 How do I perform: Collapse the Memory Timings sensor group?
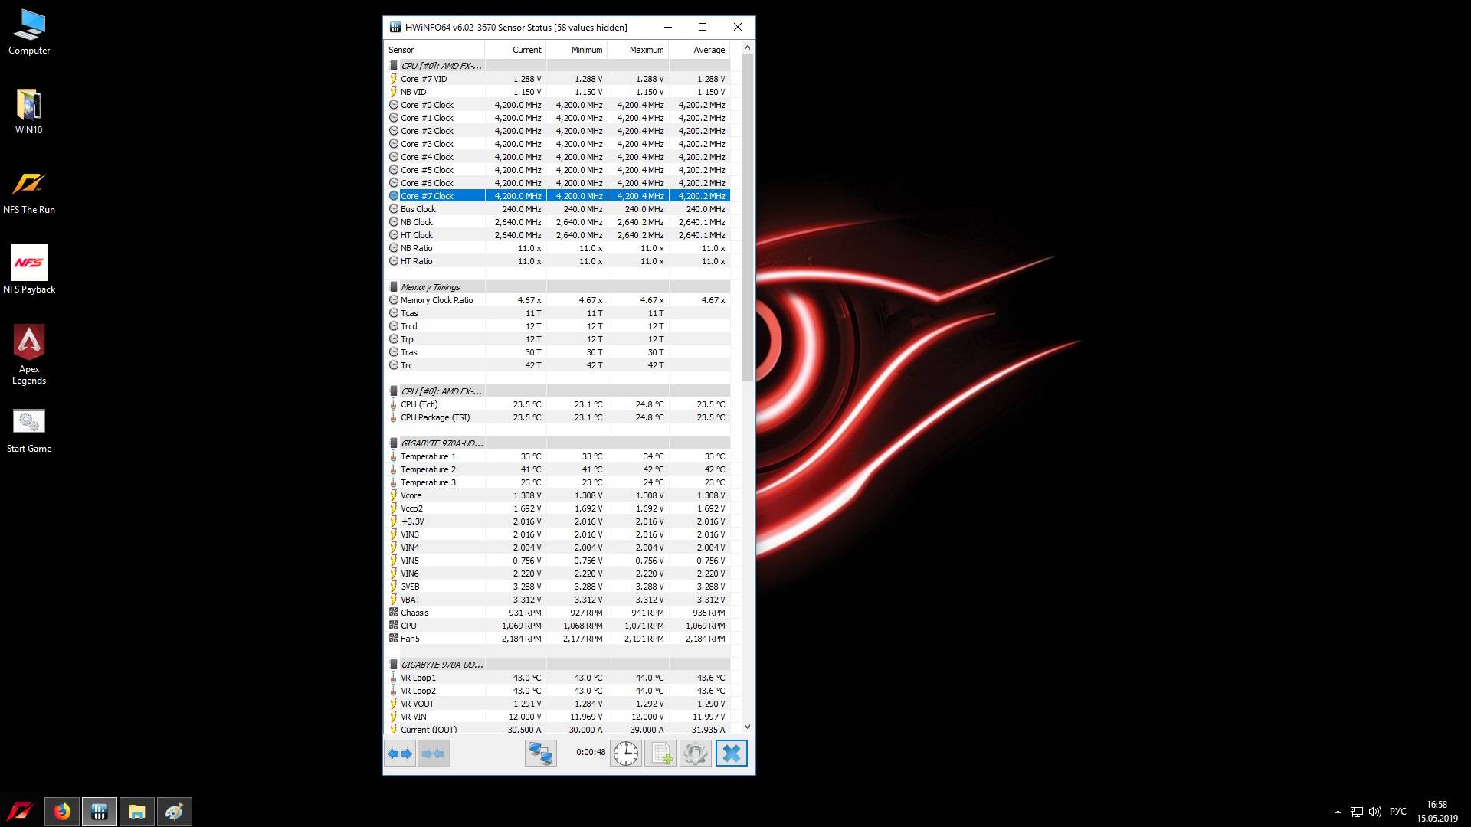[431, 287]
